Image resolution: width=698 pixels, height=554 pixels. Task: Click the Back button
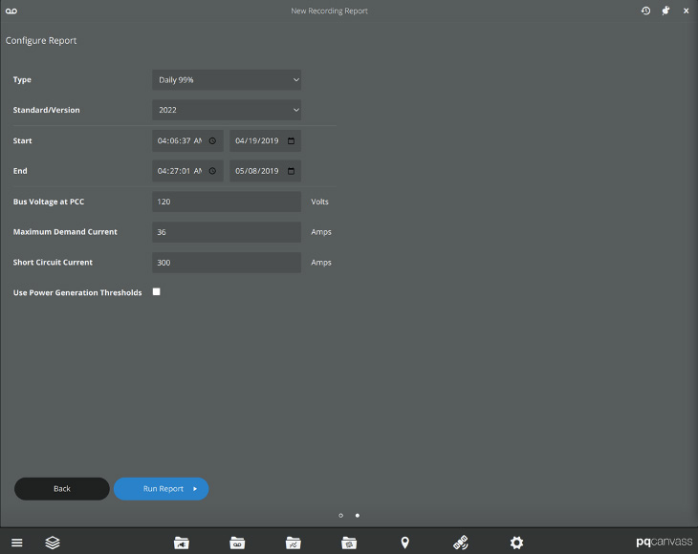pyautogui.click(x=62, y=489)
